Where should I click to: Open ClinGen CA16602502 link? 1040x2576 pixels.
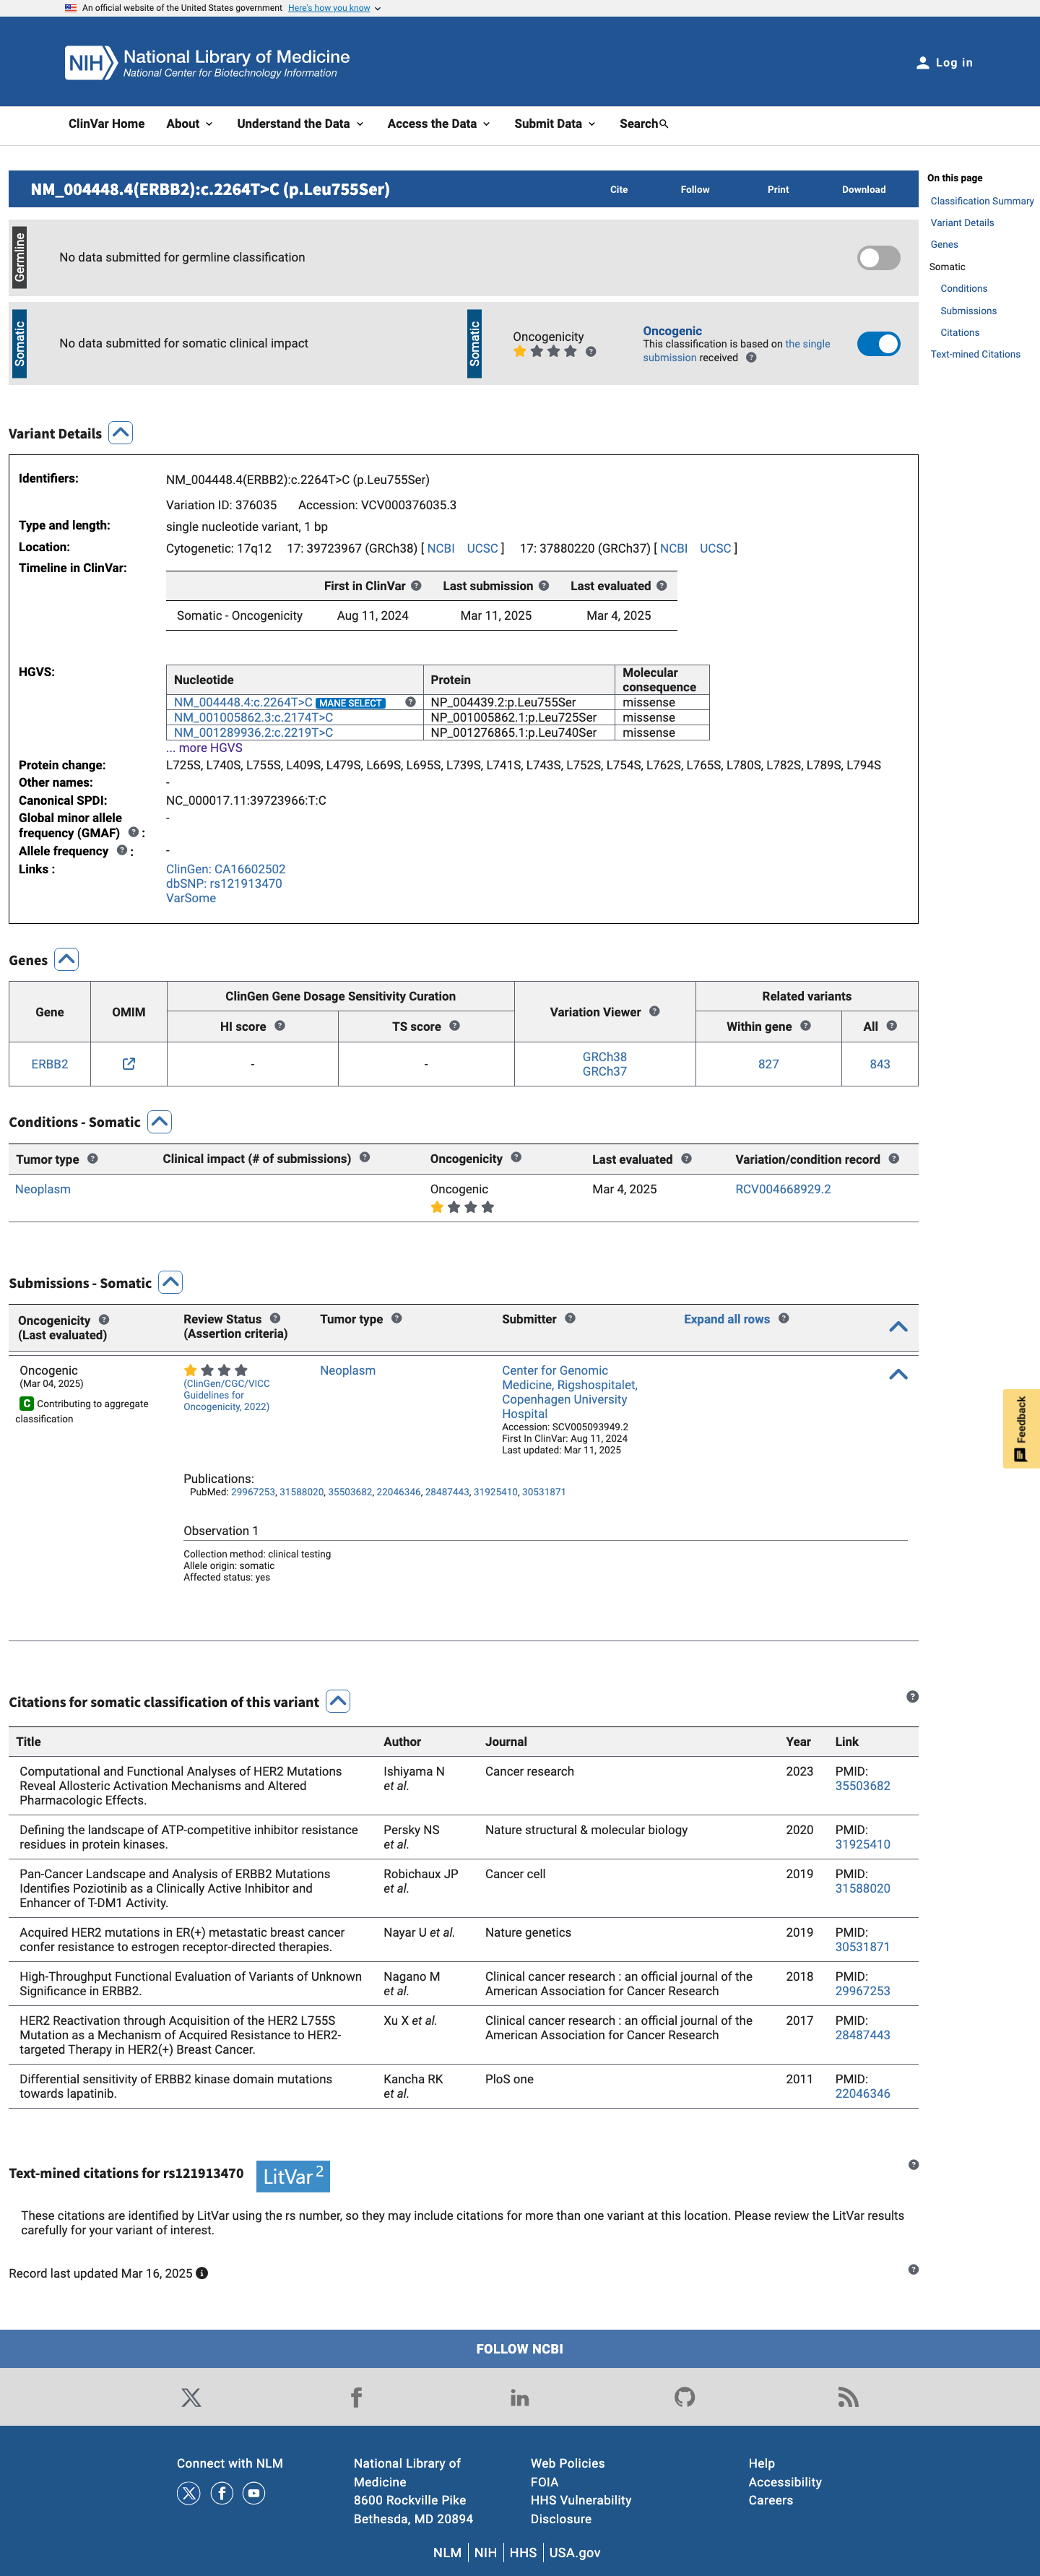tap(226, 869)
